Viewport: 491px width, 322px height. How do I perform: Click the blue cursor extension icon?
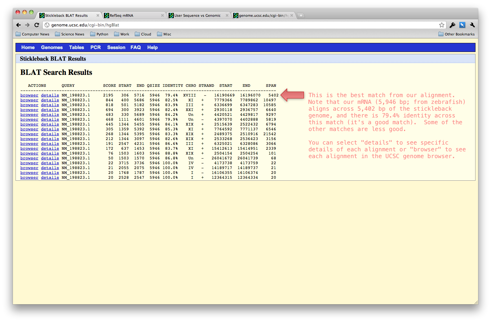pyautogui.click(x=462, y=25)
